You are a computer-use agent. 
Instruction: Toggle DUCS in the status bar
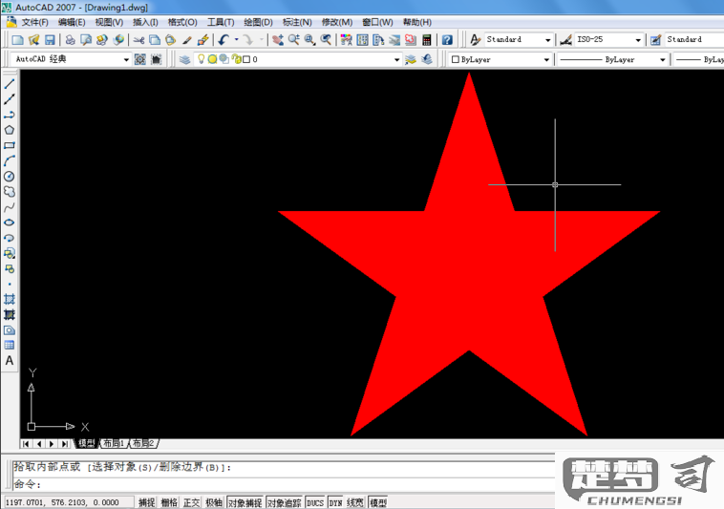pos(315,502)
